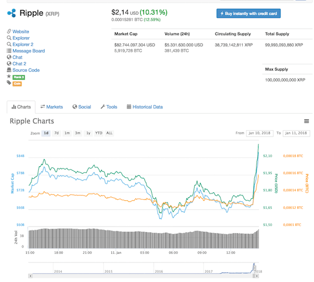Click the navigator right scroll arrow
314x282 pixels.
tap(257, 276)
